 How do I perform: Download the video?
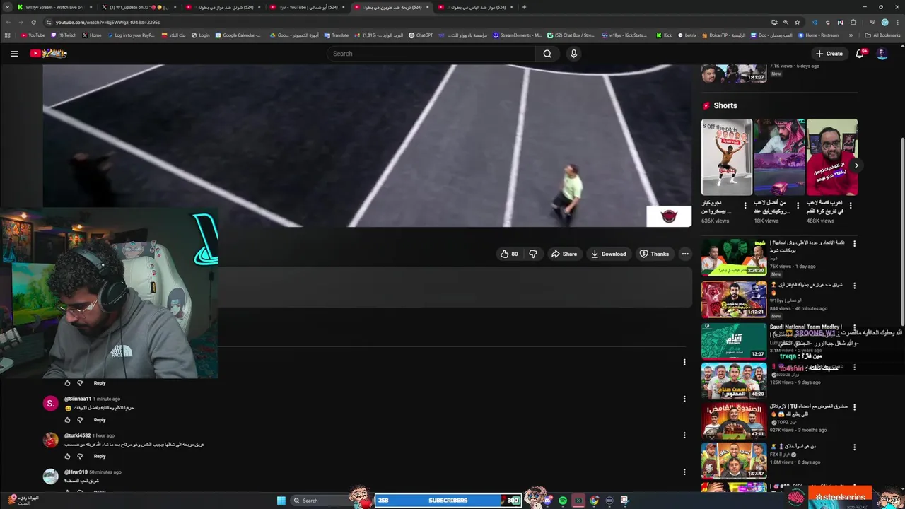pyautogui.click(x=609, y=254)
